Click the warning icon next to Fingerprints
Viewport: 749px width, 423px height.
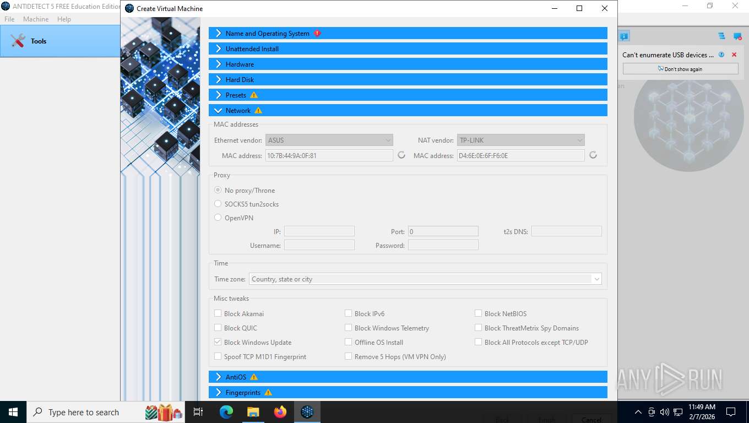(268, 392)
